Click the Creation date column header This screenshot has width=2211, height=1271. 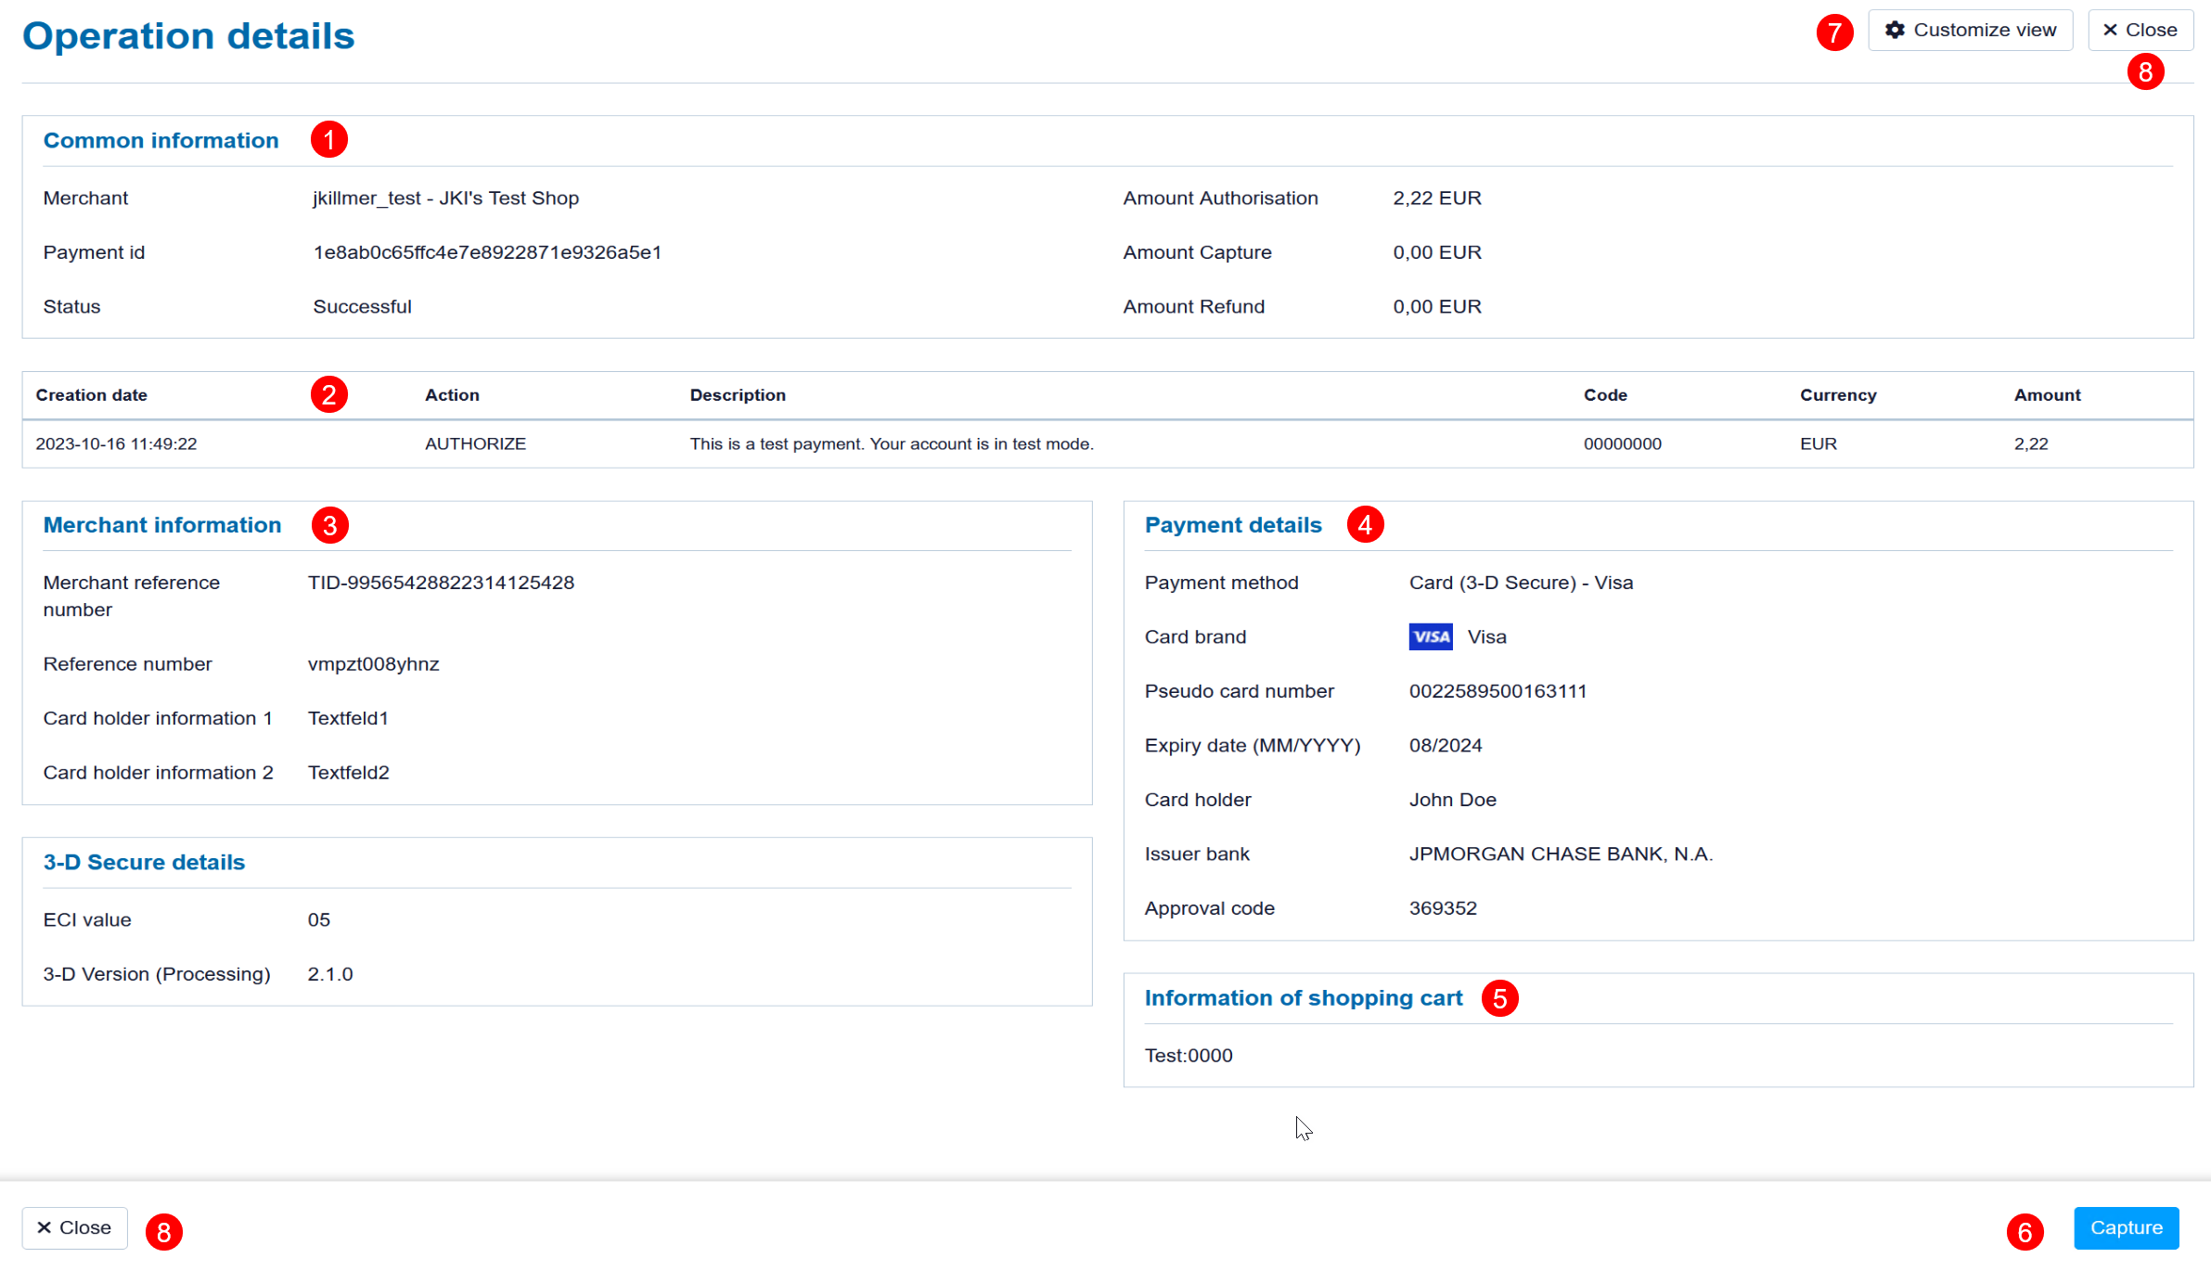pos(91,395)
